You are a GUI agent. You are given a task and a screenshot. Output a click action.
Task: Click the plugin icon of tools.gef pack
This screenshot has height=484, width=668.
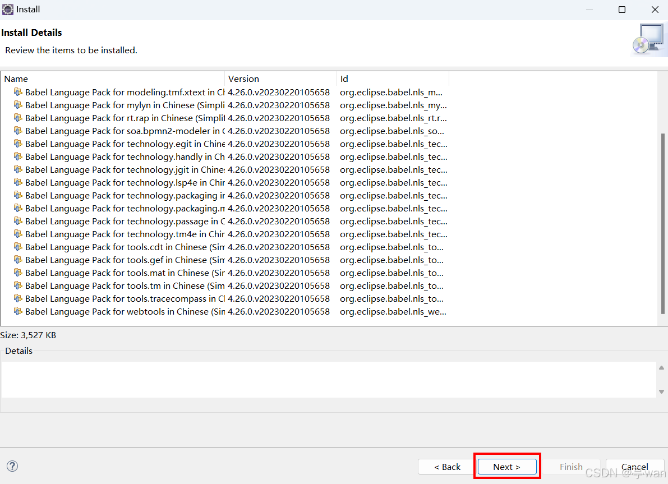18,260
